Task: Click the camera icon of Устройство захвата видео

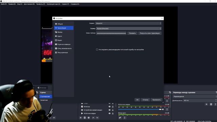Action: 82,110
